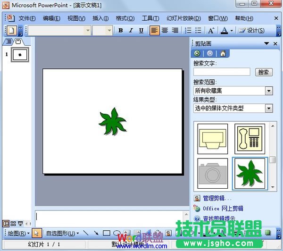This screenshot has height=251, width=283.
Task: Select the telephone clip art thumbnail
Action: 250,139
